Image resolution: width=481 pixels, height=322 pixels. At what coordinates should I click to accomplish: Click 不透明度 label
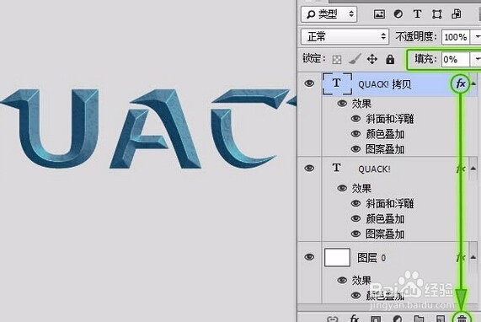coord(415,36)
